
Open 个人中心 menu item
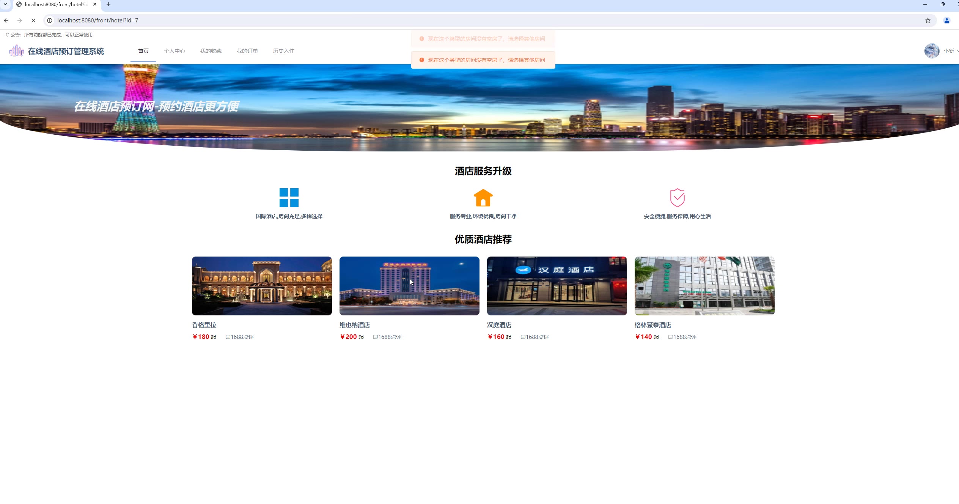175,51
